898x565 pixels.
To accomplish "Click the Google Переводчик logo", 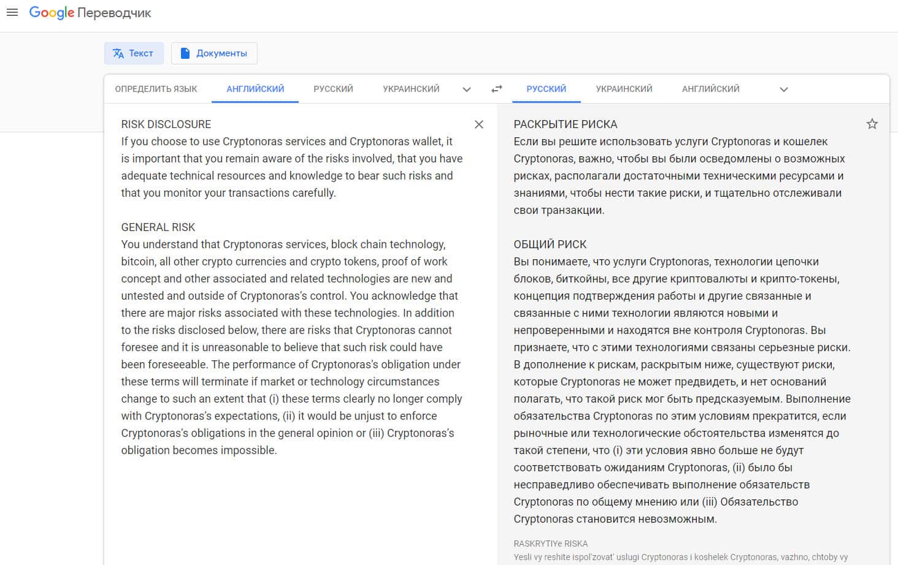I will [90, 13].
